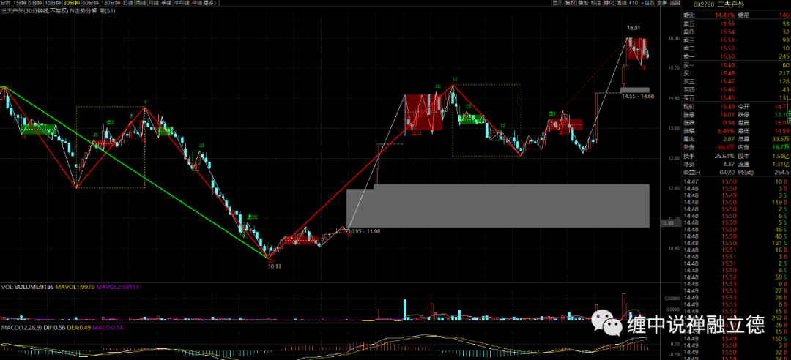Click the 买五 price 15.45
The width and height of the screenshot is (791, 360).
pos(727,97)
